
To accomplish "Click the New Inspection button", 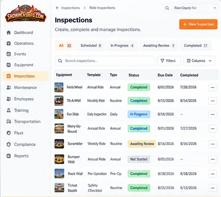I will click(x=198, y=24).
